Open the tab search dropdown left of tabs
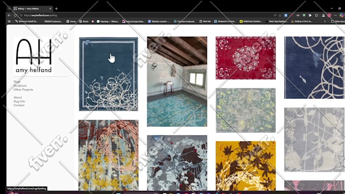This screenshot has height=194, width=345. [9, 9]
